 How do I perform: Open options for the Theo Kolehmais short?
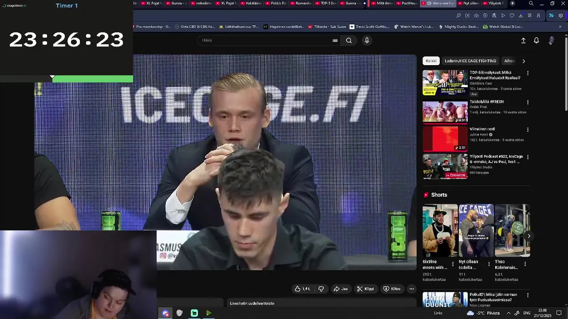point(525,264)
